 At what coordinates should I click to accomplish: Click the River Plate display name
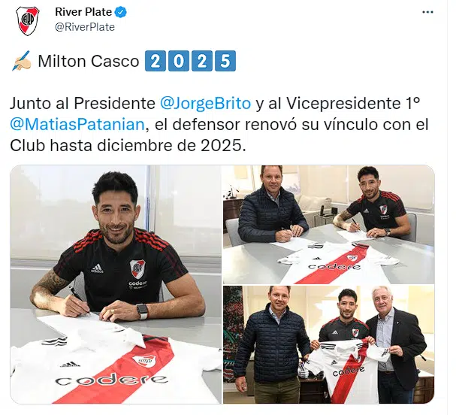click(x=83, y=12)
